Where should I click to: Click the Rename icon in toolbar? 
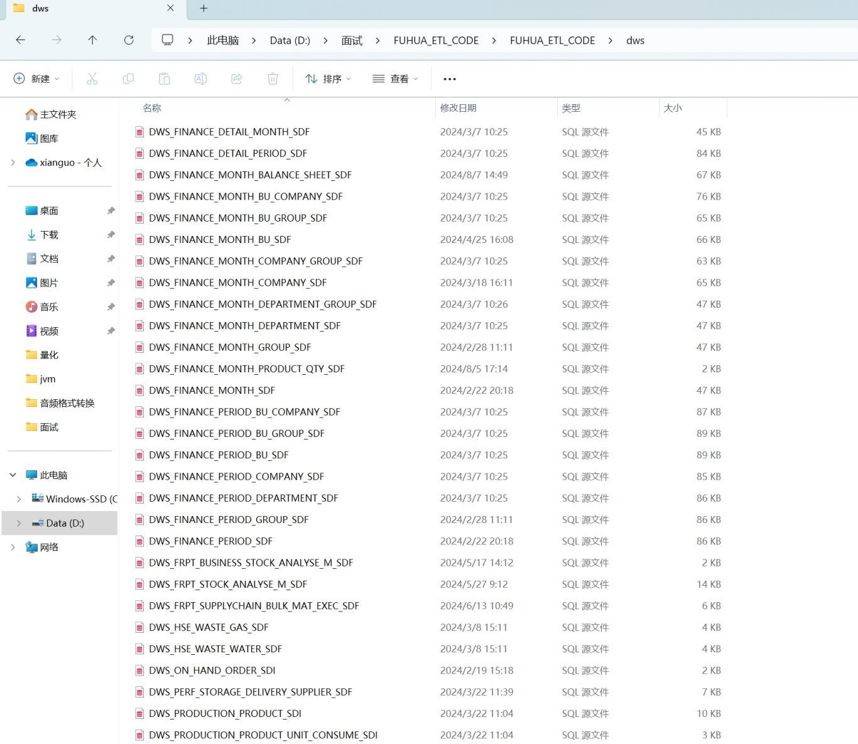[x=200, y=78]
